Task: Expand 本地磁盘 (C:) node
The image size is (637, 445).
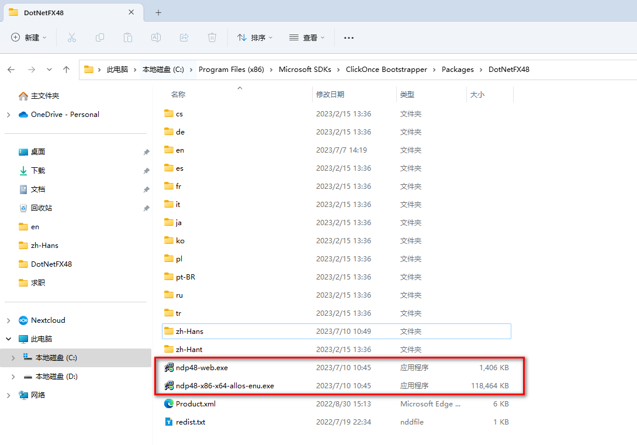Action: [13, 358]
